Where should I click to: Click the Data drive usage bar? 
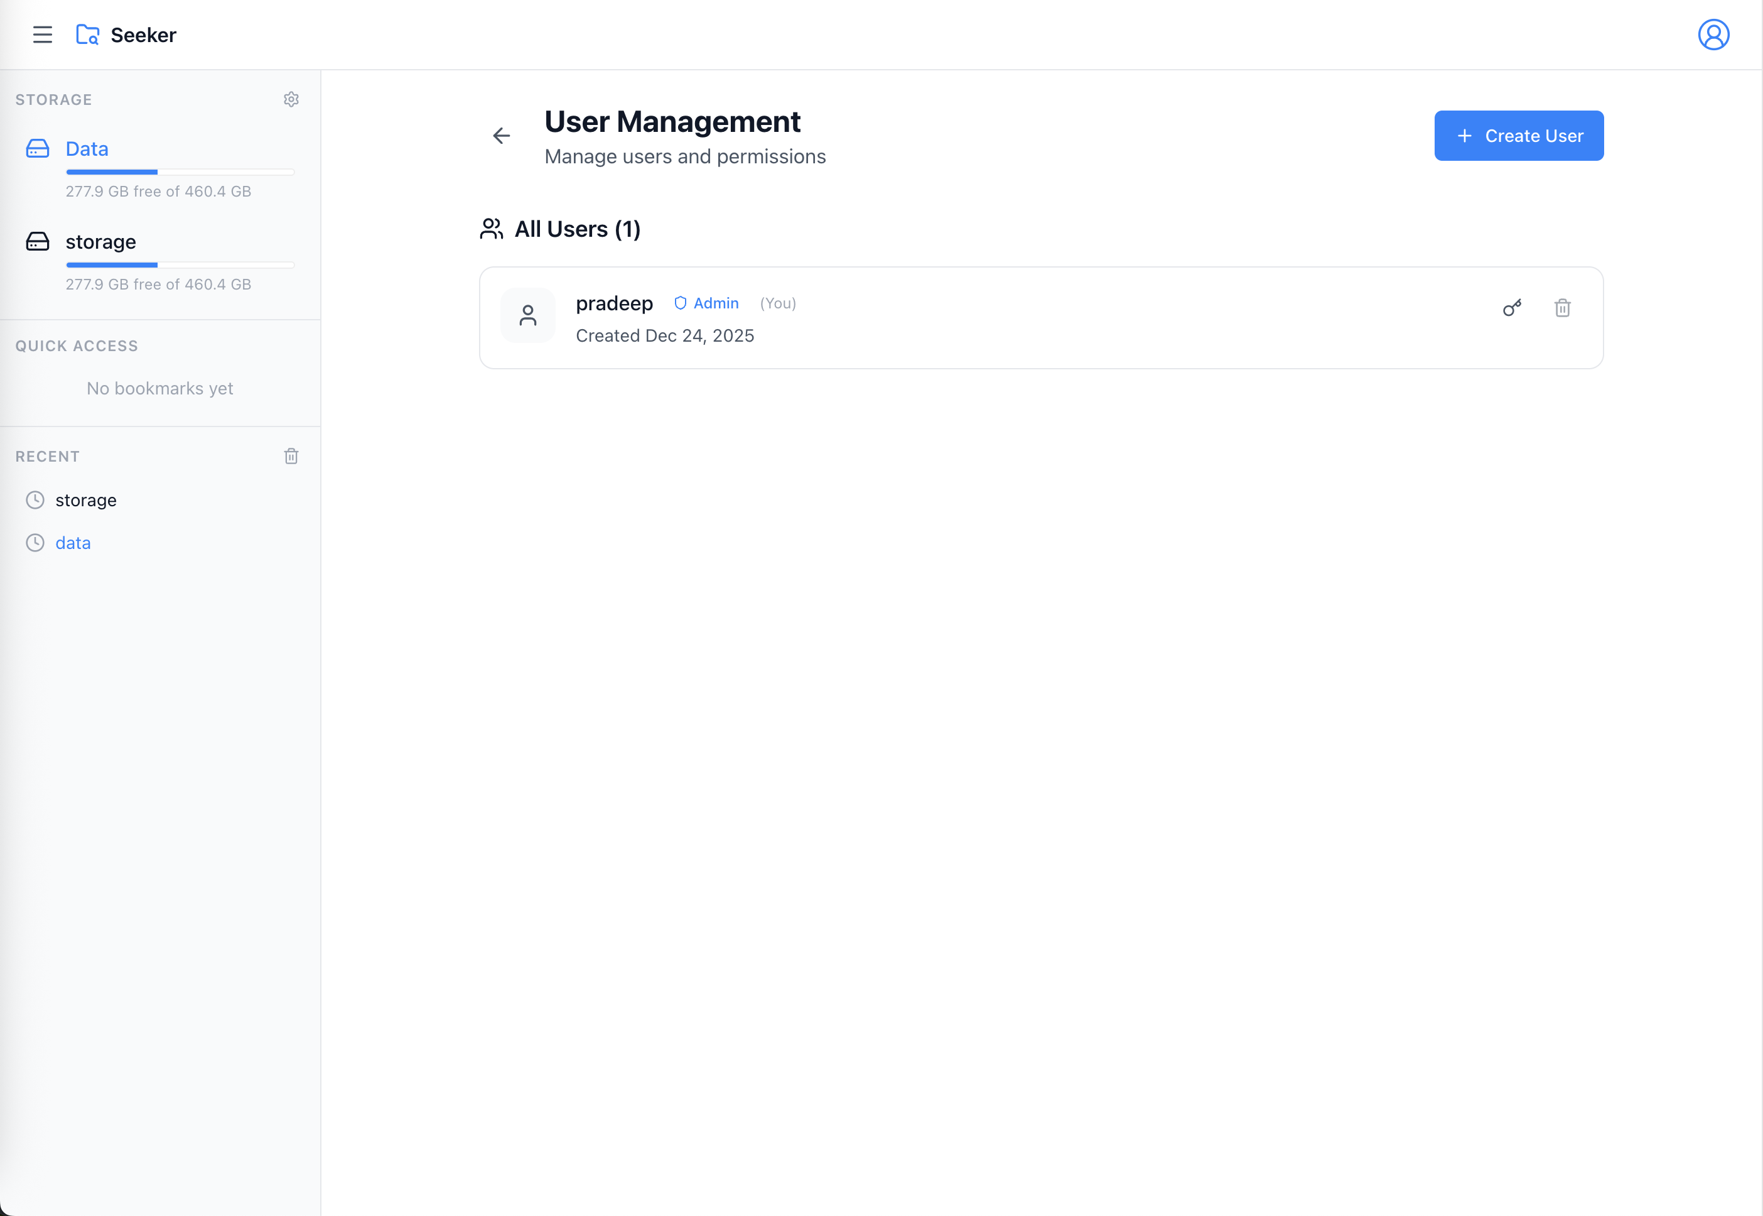click(180, 173)
